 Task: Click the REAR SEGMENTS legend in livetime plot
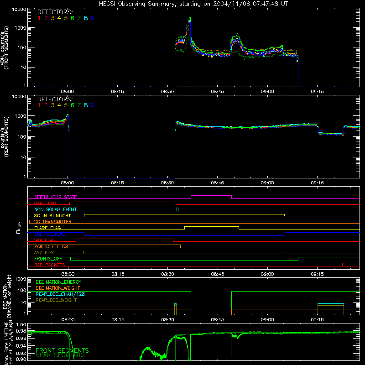tap(60, 355)
